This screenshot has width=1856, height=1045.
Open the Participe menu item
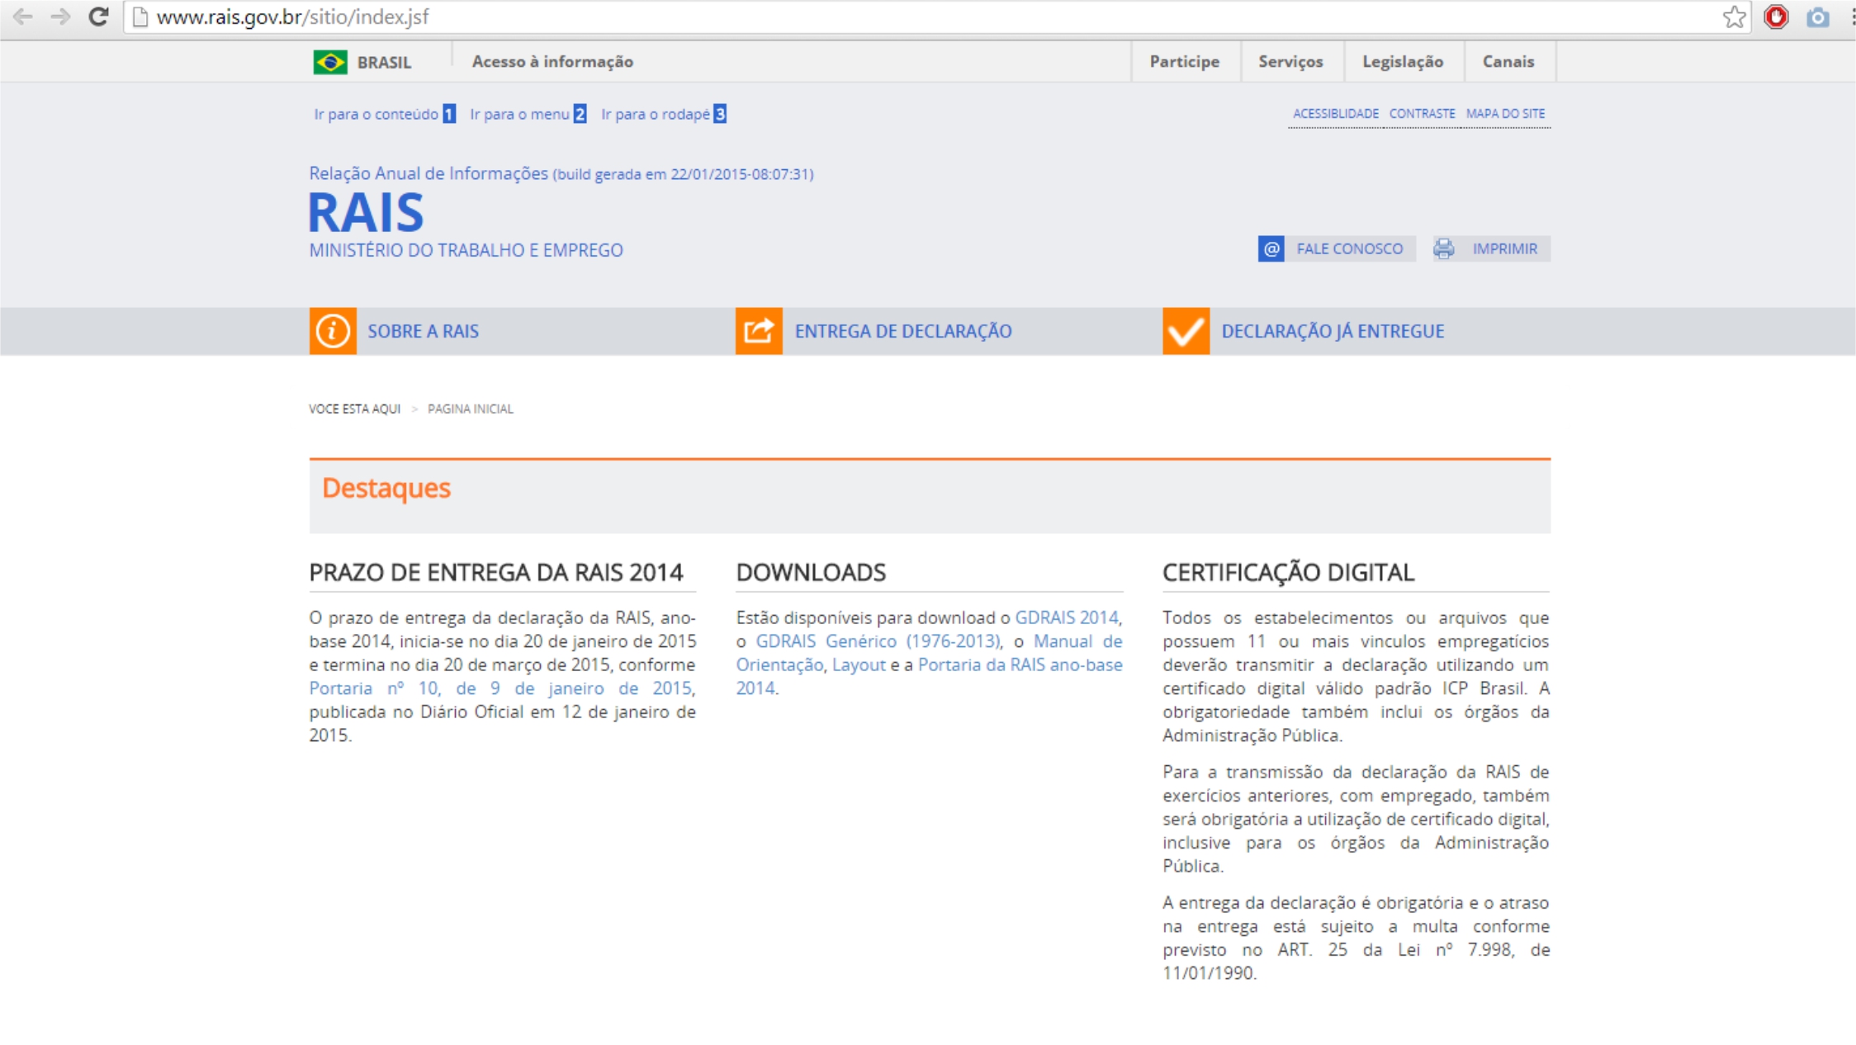point(1185,62)
